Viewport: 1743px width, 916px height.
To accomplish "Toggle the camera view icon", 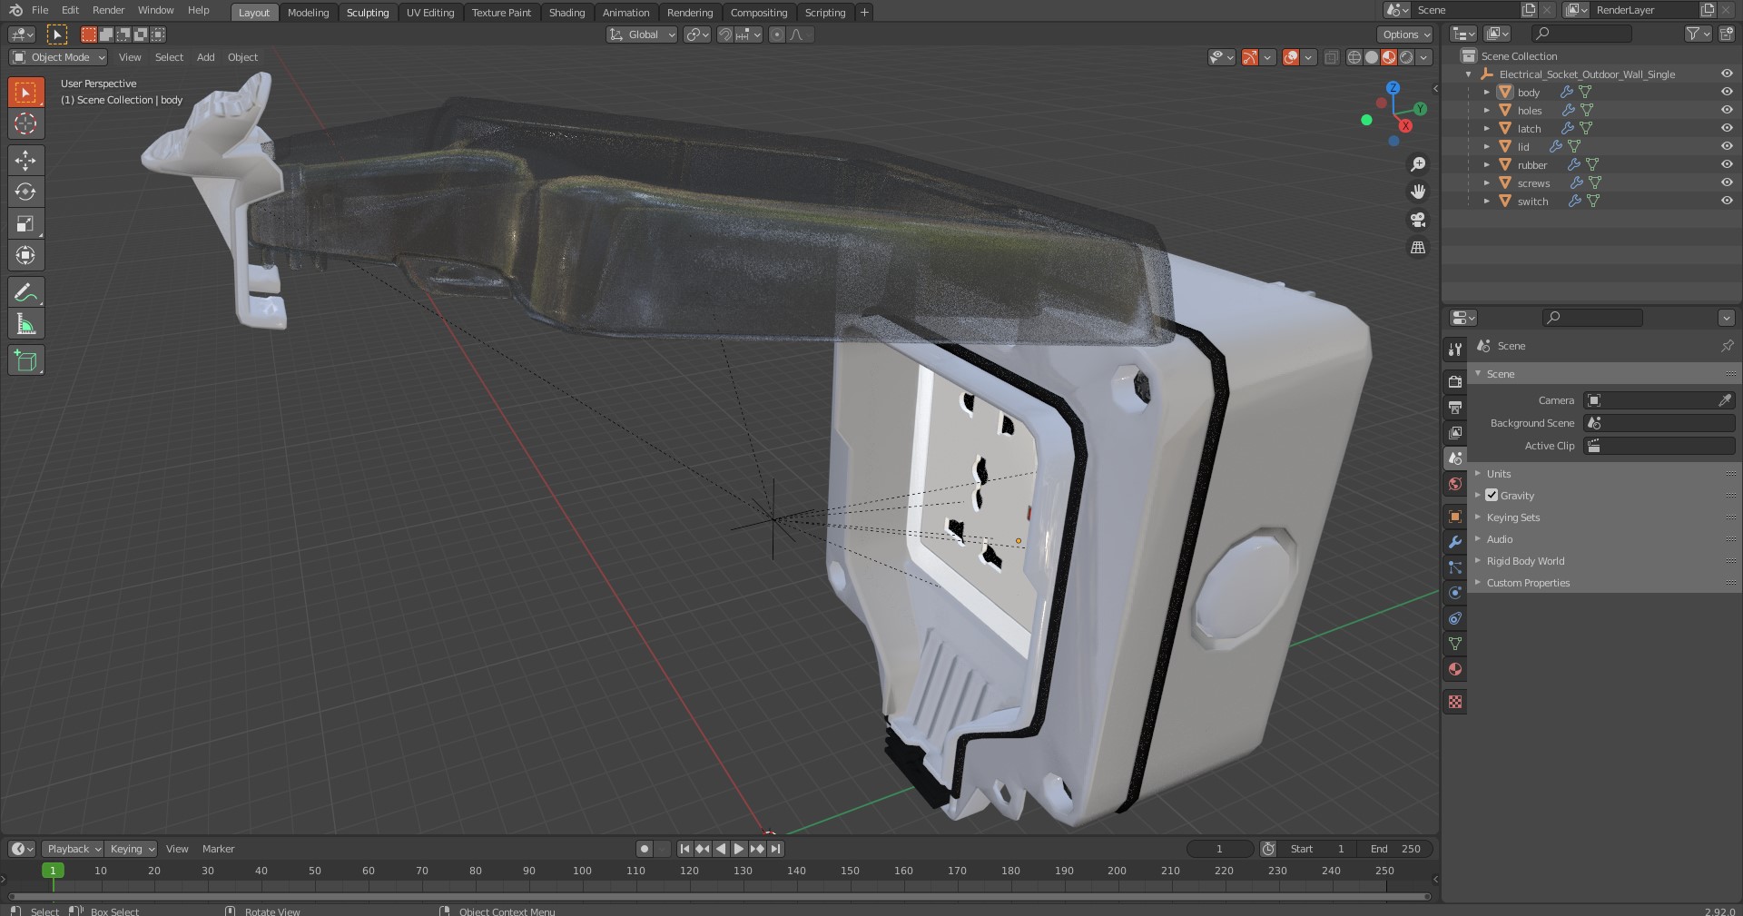I will (1418, 220).
